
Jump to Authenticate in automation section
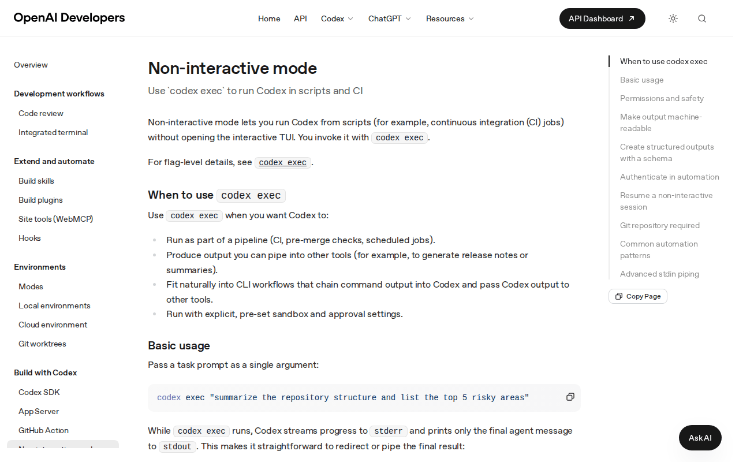(670, 177)
